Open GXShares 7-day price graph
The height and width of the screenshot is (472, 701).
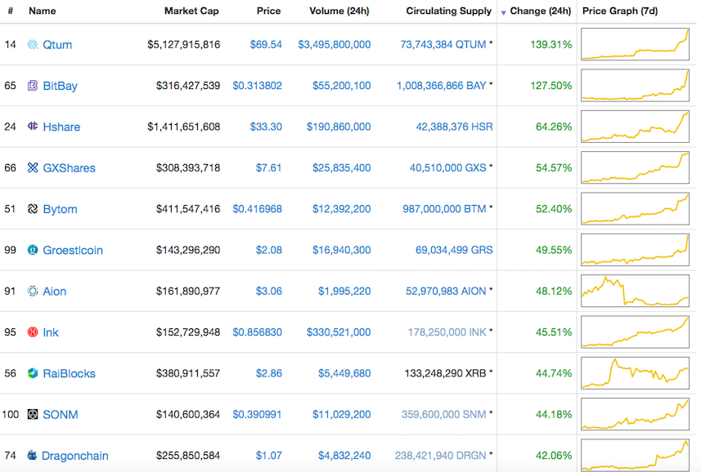635,167
